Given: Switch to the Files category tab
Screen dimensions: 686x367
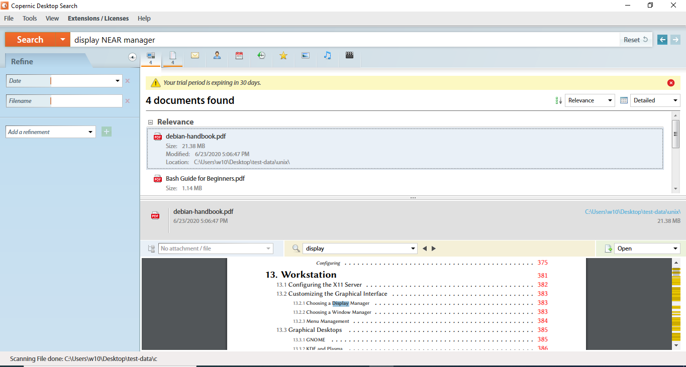Looking at the screenshot, I should 173,58.
